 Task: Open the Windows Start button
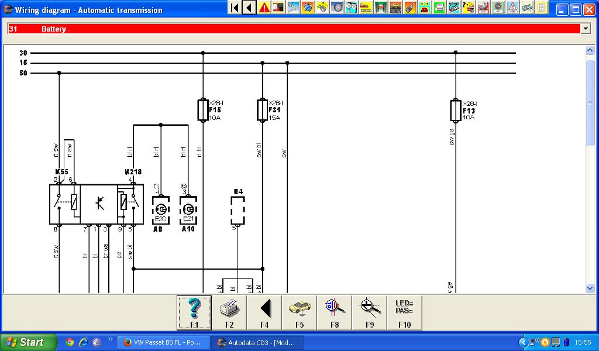(28, 342)
